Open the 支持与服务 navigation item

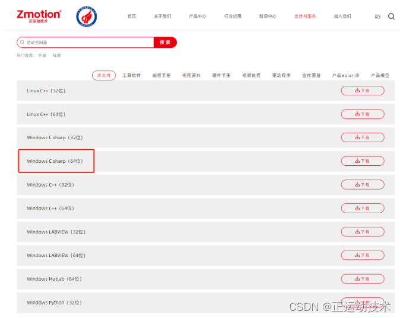[x=305, y=17]
